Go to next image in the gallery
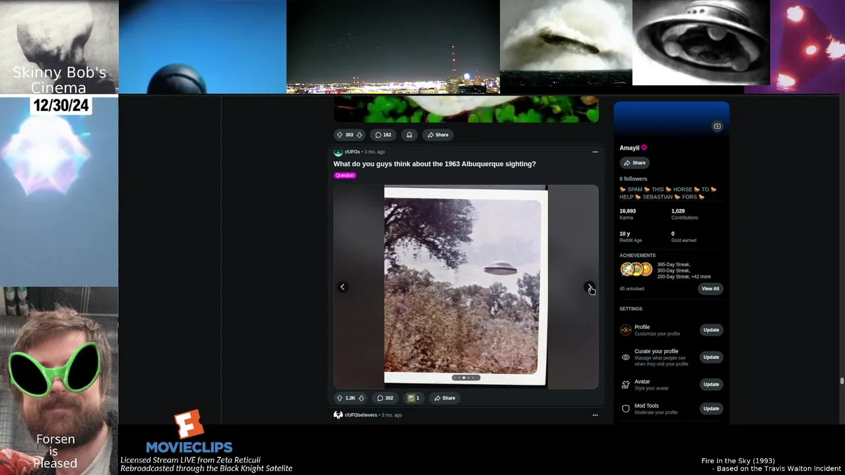Viewport: 845px width, 475px height. (x=590, y=287)
